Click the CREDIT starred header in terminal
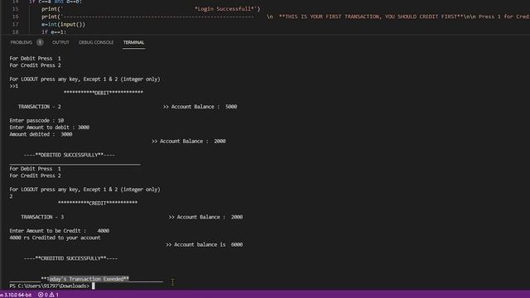The image size is (530, 298). (x=98, y=203)
